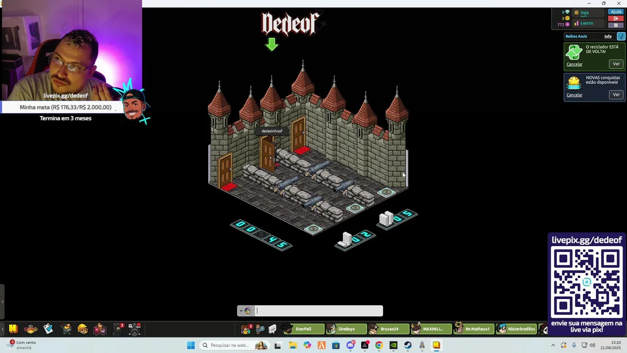Viewport: 627px width, 353px height.
Task: Open Discord from the taskbar
Action: point(350,345)
